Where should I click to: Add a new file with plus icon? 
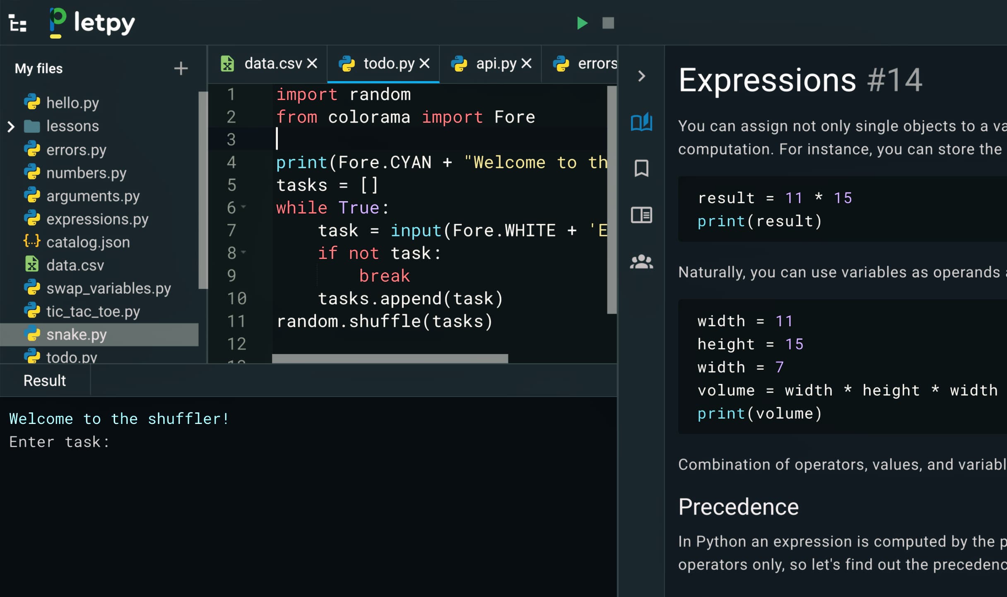[181, 68]
